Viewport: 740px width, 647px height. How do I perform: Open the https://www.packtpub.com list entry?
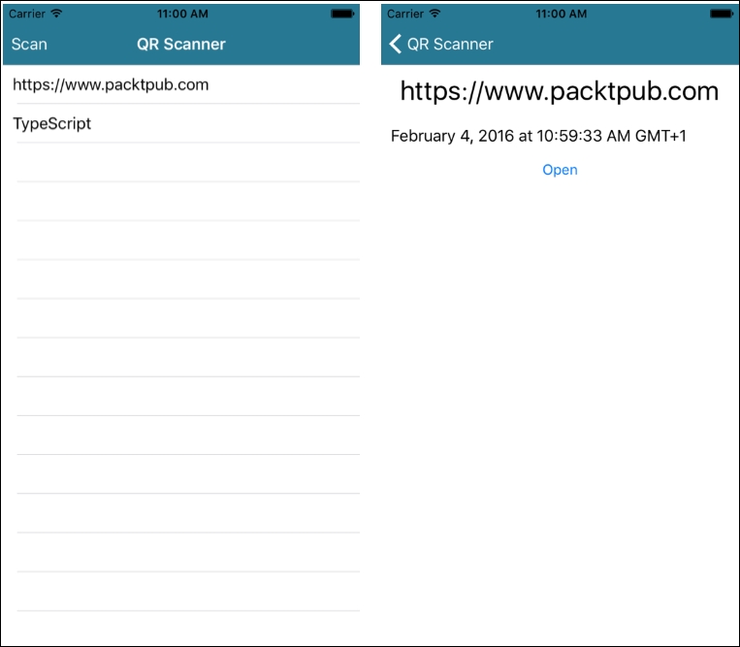coord(111,84)
